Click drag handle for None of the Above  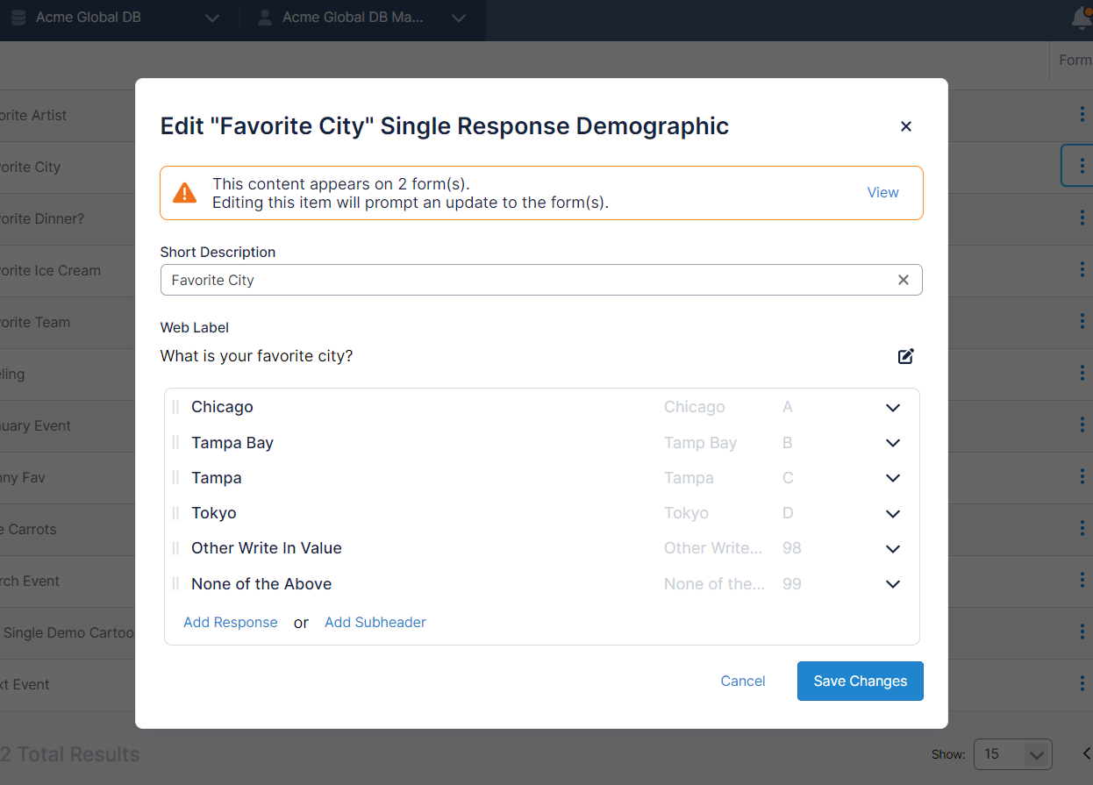(x=175, y=584)
